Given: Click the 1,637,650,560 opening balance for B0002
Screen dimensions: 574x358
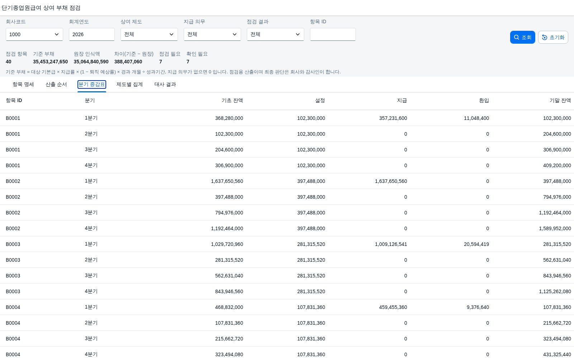Looking at the screenshot, I should 227,181.
